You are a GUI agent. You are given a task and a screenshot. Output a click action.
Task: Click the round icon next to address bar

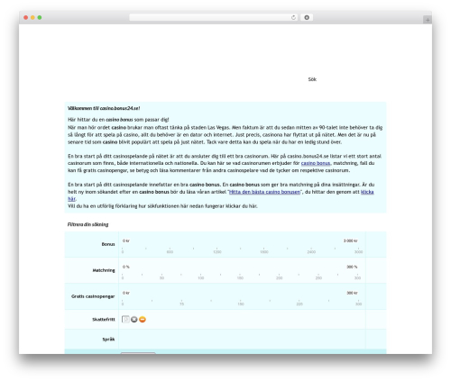click(x=307, y=18)
